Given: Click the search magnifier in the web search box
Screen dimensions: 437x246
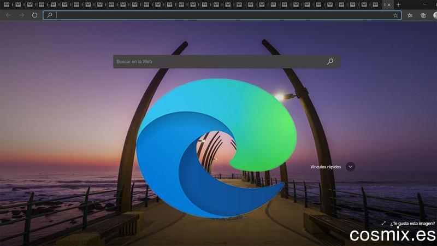Looking at the screenshot, I should coord(330,61).
